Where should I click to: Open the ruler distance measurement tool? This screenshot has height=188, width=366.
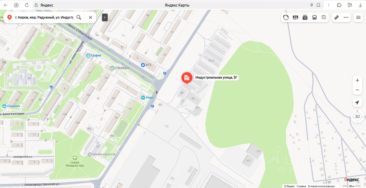336,17
